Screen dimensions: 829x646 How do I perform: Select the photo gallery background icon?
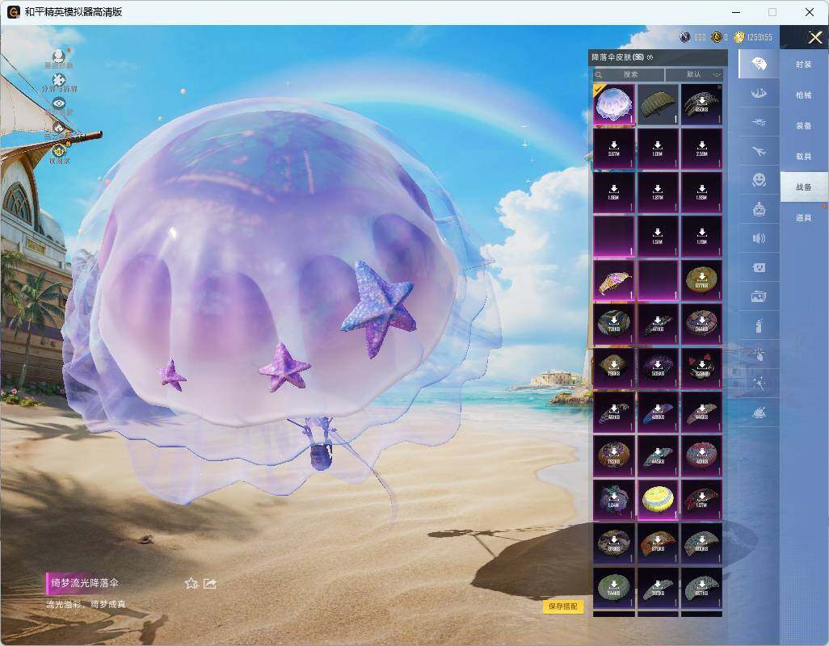[x=759, y=296]
